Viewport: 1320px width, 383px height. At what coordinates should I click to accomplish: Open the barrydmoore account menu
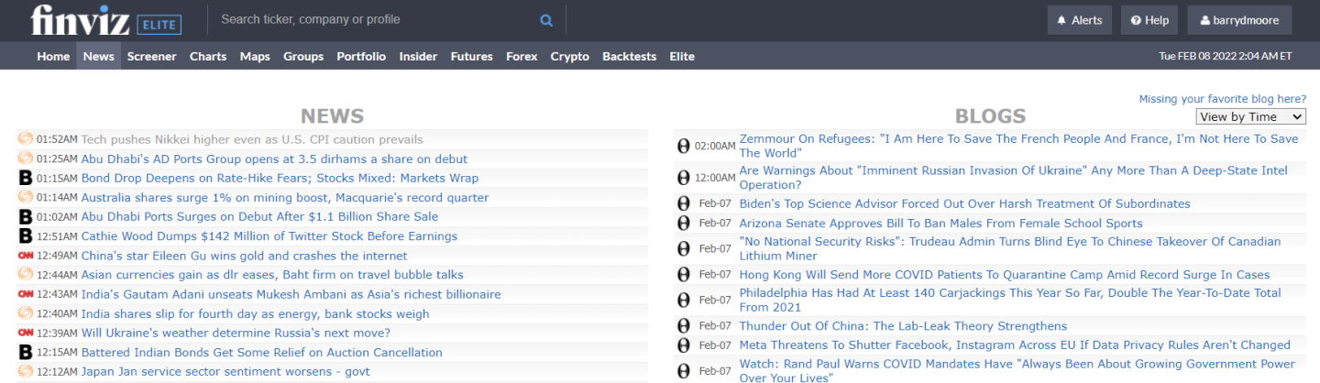1239,20
